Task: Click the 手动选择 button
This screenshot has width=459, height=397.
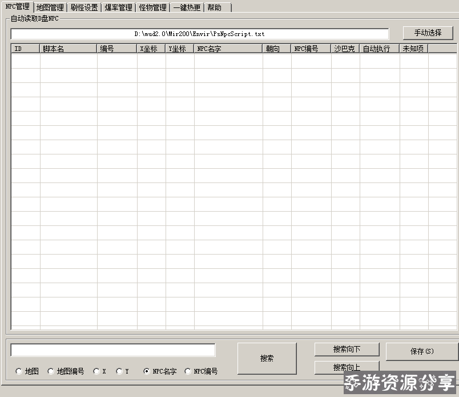Action: 428,33
